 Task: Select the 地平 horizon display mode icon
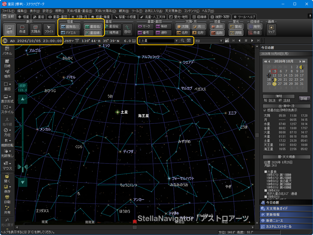(x=9, y=29)
